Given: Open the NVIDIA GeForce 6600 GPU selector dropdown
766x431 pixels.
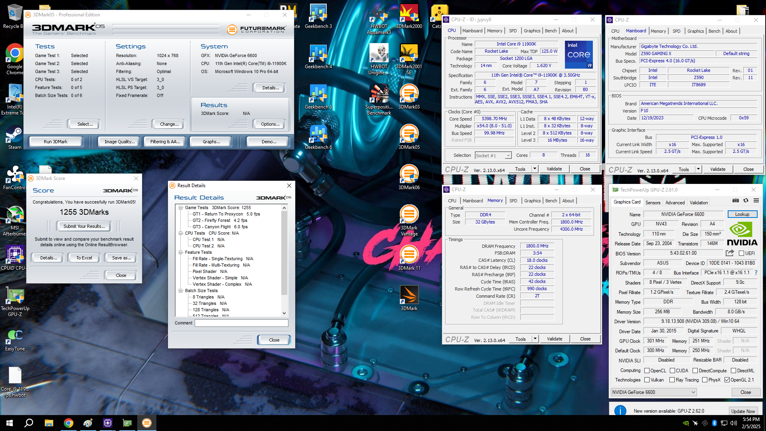Looking at the screenshot, I should pyautogui.click(x=653, y=392).
